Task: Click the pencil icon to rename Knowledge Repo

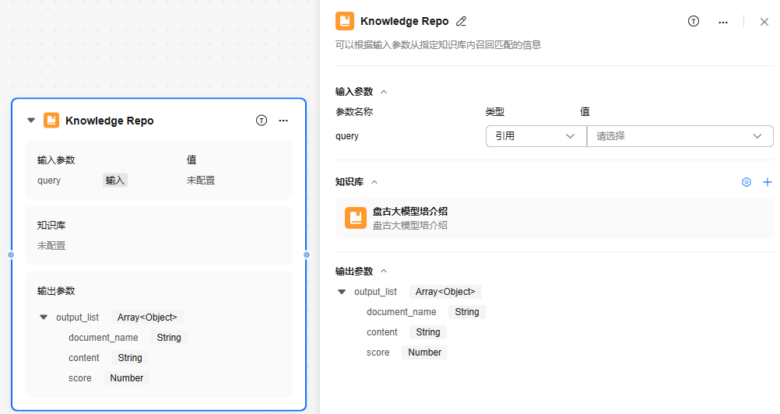Action: point(461,22)
